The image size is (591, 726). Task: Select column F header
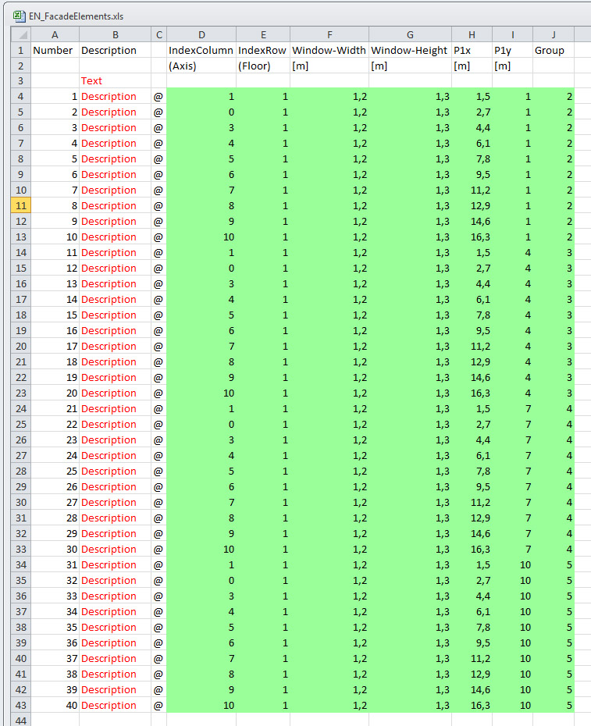(329, 34)
